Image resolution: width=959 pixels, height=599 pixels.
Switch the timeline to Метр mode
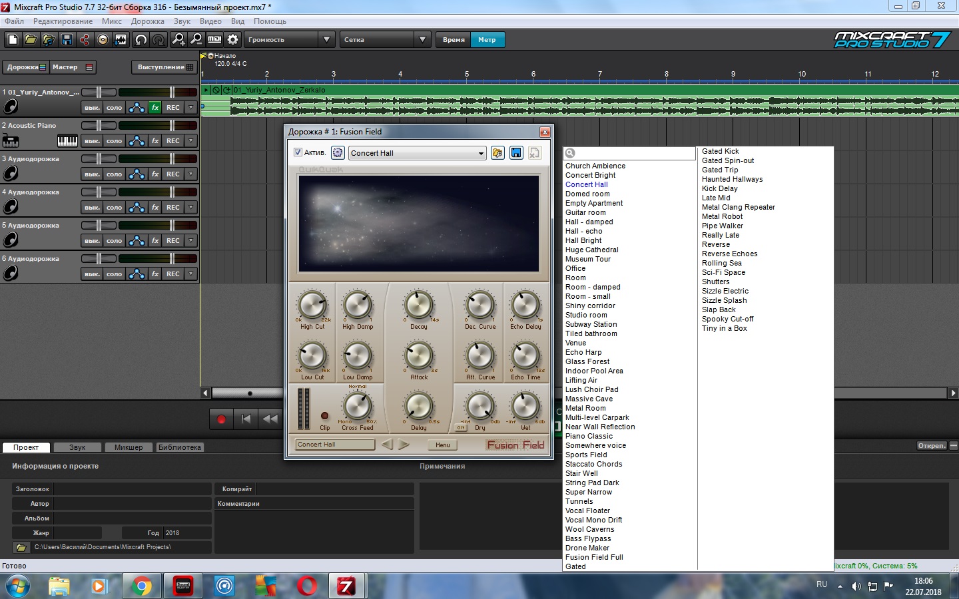[487, 40]
